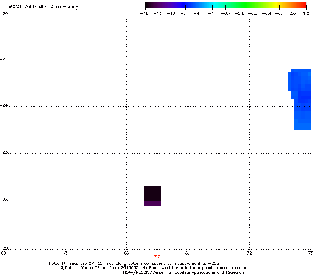Click the -28 latitude axis label
Screen dimensions: 314x275
pos(4,200)
